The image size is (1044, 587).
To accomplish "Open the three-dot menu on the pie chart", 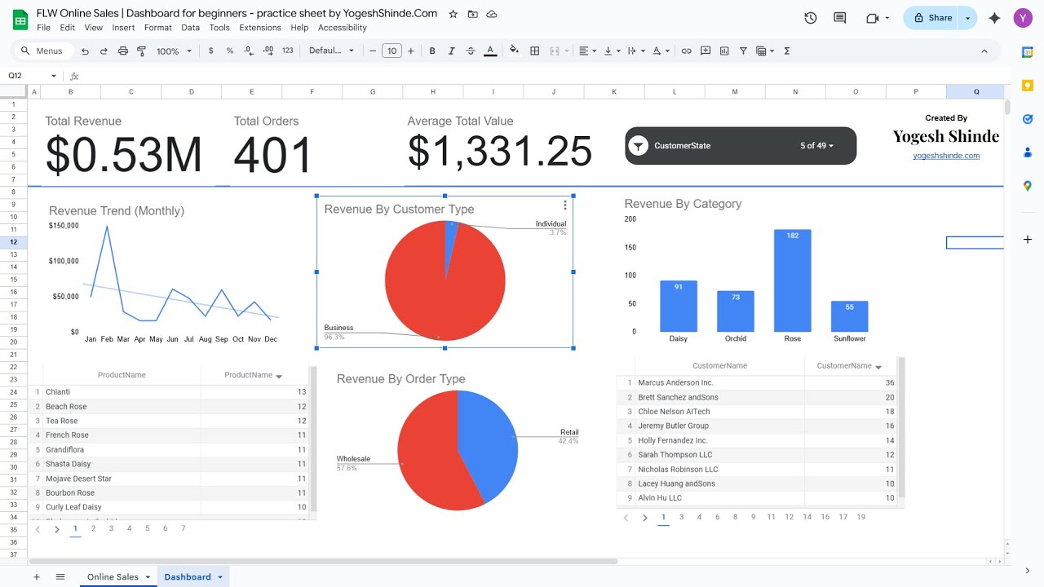I will pyautogui.click(x=564, y=205).
